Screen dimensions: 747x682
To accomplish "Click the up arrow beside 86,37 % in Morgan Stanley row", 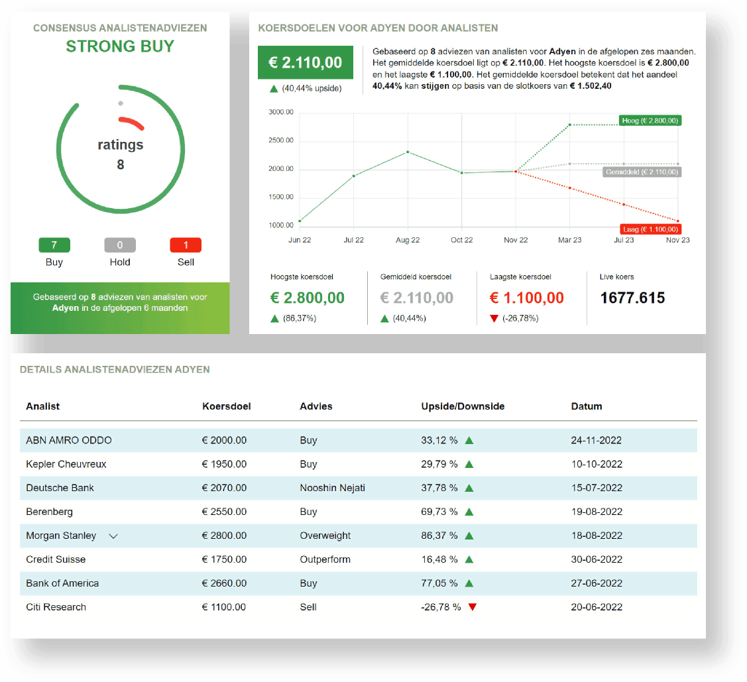I will 469,536.
